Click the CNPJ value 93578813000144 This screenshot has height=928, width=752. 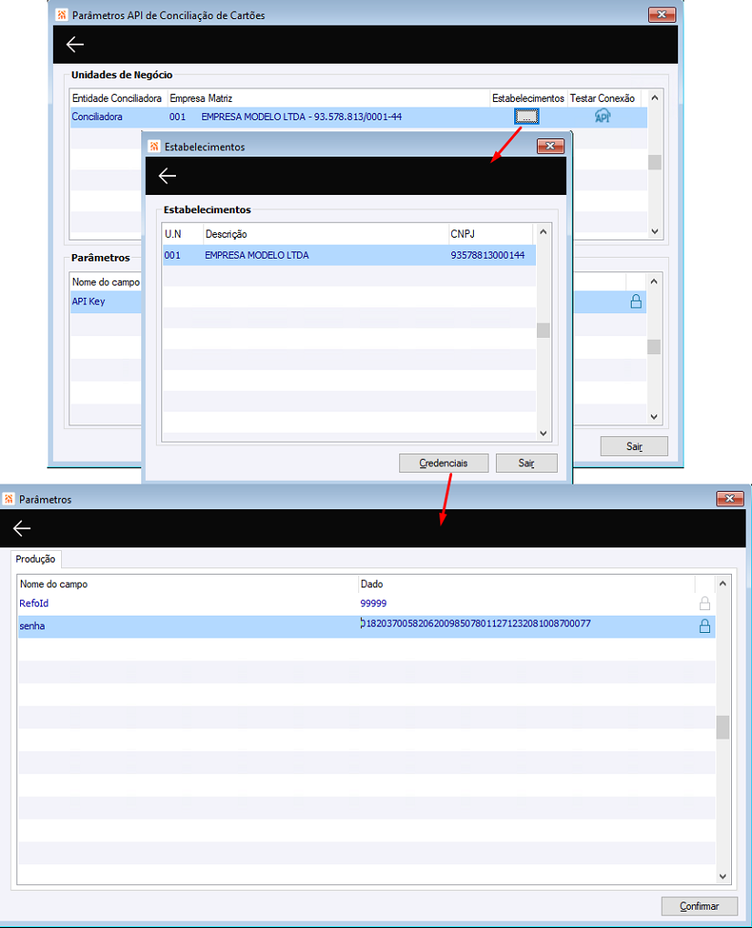tap(488, 255)
